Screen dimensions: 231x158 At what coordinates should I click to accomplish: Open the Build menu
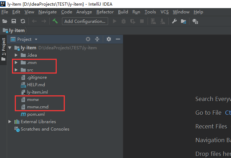[123, 12]
